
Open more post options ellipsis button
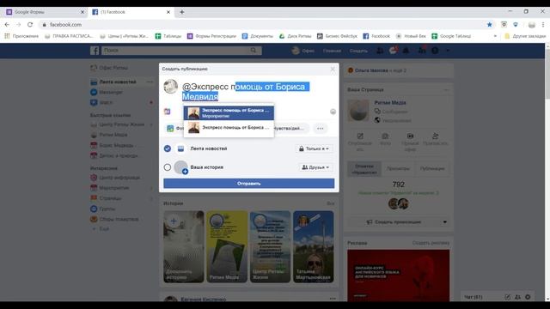(321, 129)
